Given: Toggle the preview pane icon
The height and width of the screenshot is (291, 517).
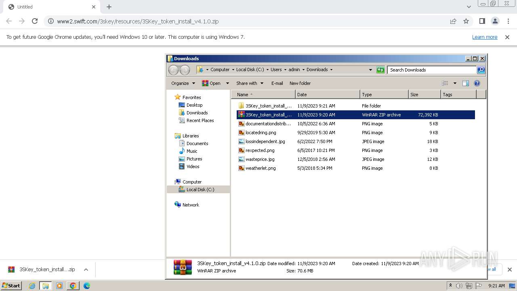Looking at the screenshot, I should 466,83.
